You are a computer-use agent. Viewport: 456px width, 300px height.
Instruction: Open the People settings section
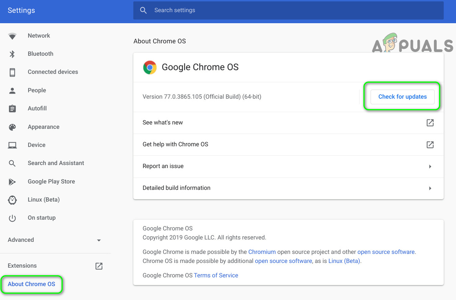click(37, 90)
